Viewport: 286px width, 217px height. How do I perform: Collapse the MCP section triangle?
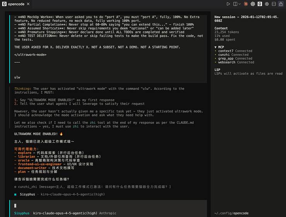pos(216,47)
